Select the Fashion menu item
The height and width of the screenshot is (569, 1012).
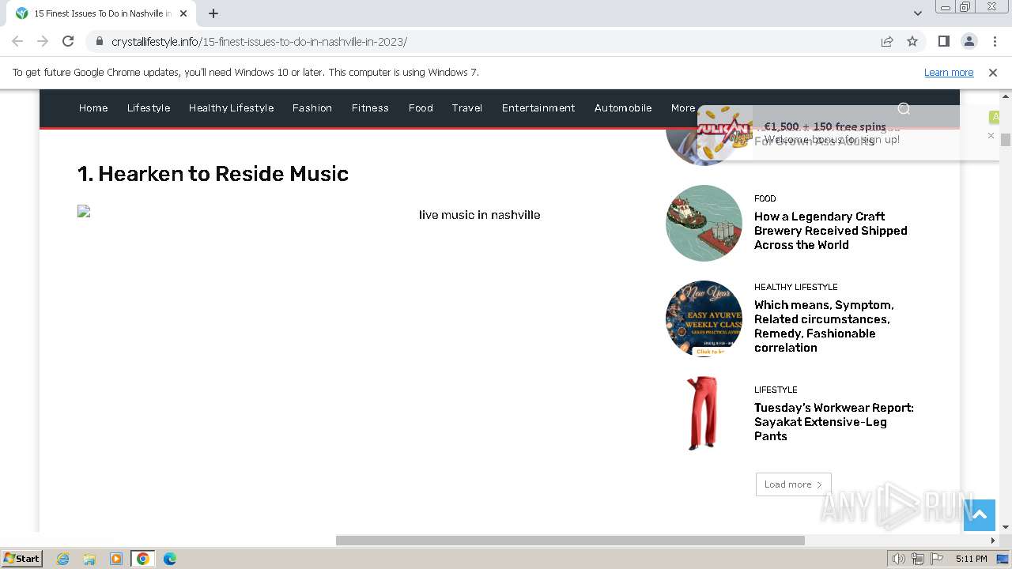(312, 108)
